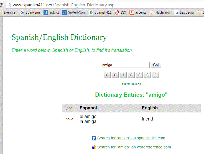Click the Dictionary Entries "amigo" heading

click(x=131, y=95)
